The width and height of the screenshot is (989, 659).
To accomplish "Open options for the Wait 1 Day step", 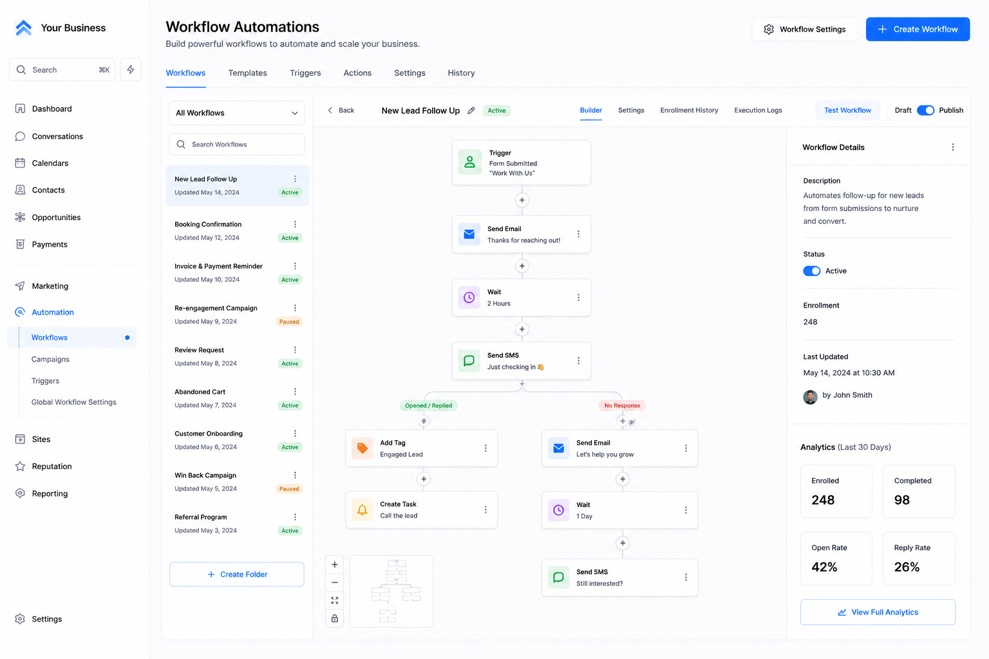I will [x=686, y=510].
